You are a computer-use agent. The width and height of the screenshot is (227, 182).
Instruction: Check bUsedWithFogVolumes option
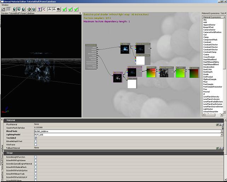click(x=36, y=160)
